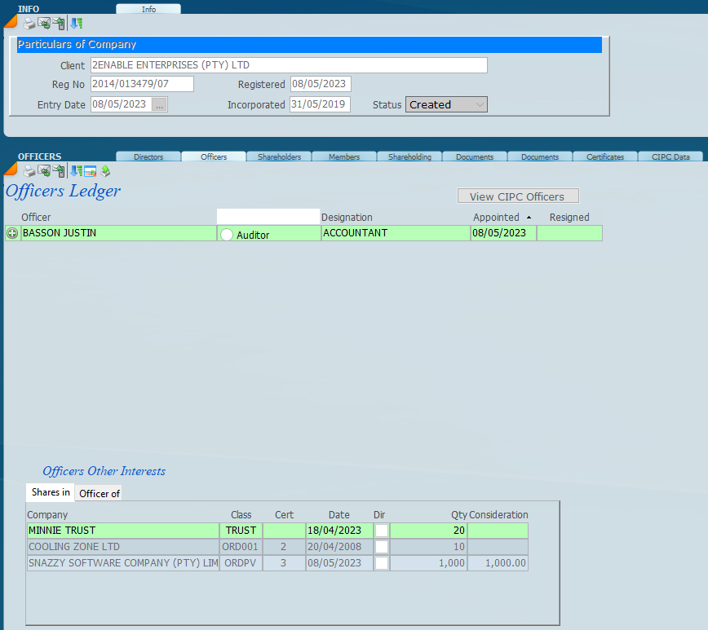Screen dimensions: 708x630
Task: Click the blue sort icon in Officers toolbar
Action: [x=75, y=171]
